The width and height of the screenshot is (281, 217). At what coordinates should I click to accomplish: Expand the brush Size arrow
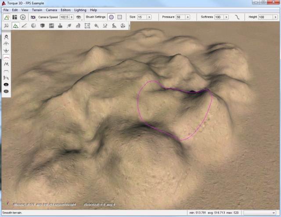tap(149, 17)
